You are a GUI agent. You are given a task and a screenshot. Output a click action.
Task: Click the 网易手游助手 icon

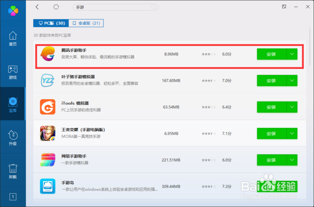[48, 160]
